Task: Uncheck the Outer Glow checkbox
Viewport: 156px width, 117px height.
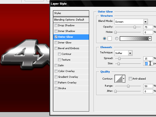Action: pos(56,37)
